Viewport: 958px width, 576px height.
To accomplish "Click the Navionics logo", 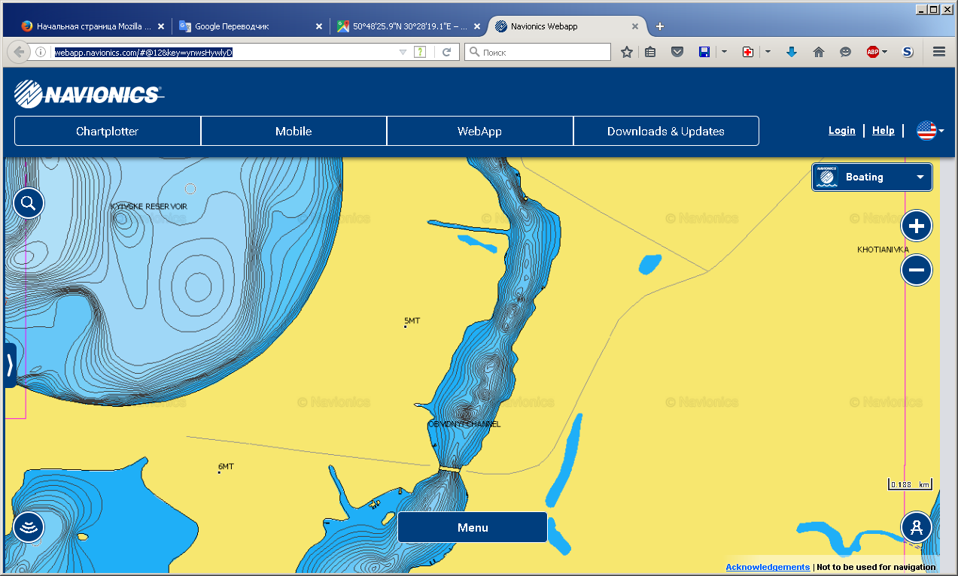I will click(x=88, y=94).
